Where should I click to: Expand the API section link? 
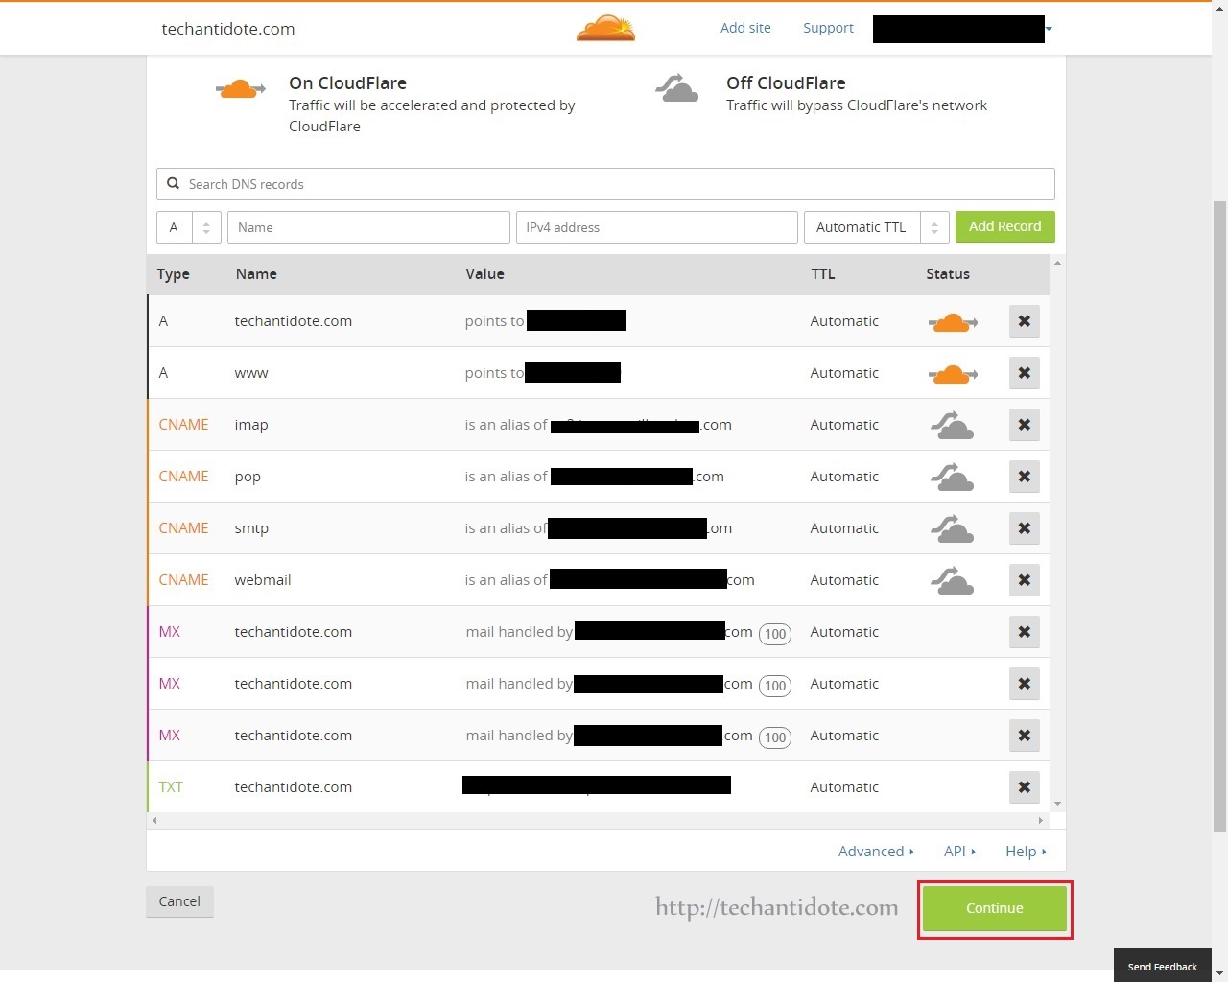coord(959,852)
